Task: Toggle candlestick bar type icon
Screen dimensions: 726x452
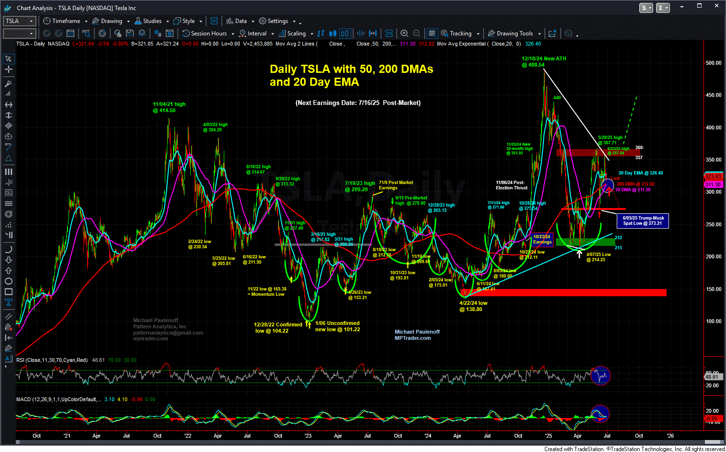Action: (x=333, y=34)
